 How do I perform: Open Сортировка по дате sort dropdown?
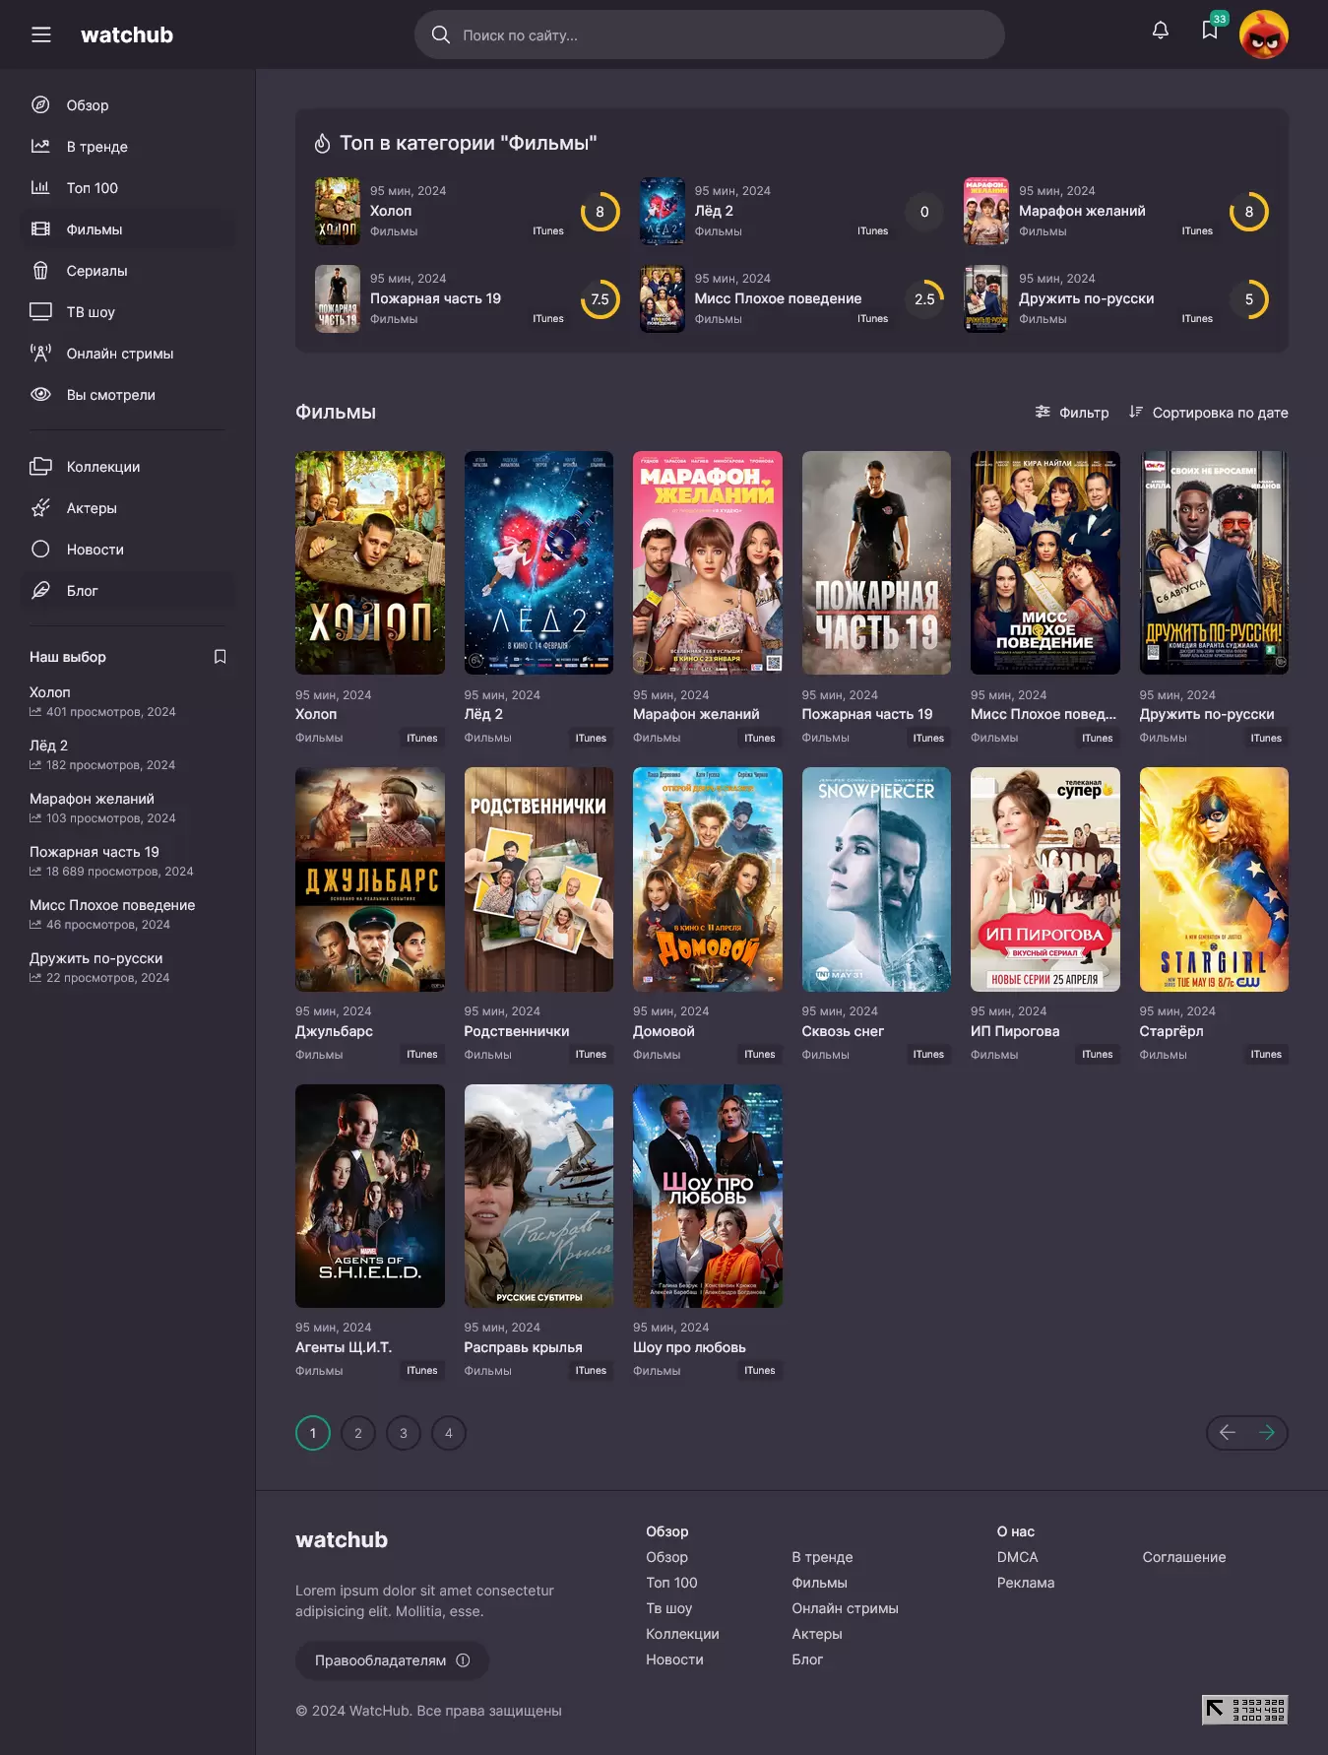pos(1208,413)
